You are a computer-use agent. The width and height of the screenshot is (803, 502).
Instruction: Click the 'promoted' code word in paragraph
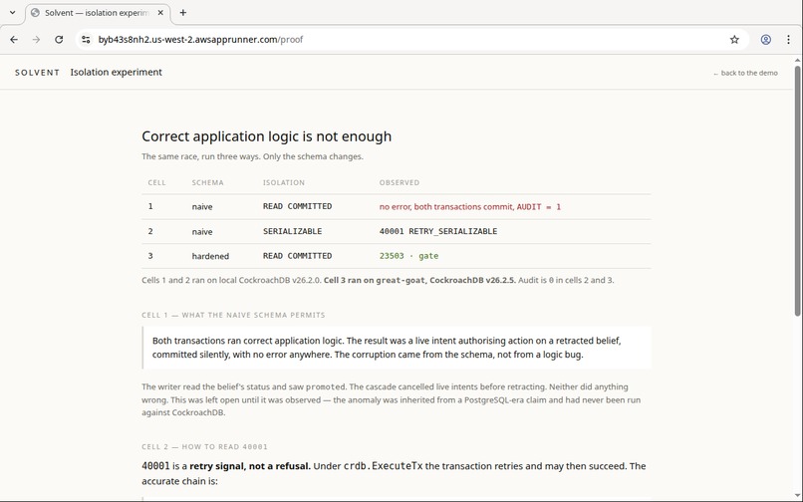[x=325, y=386]
